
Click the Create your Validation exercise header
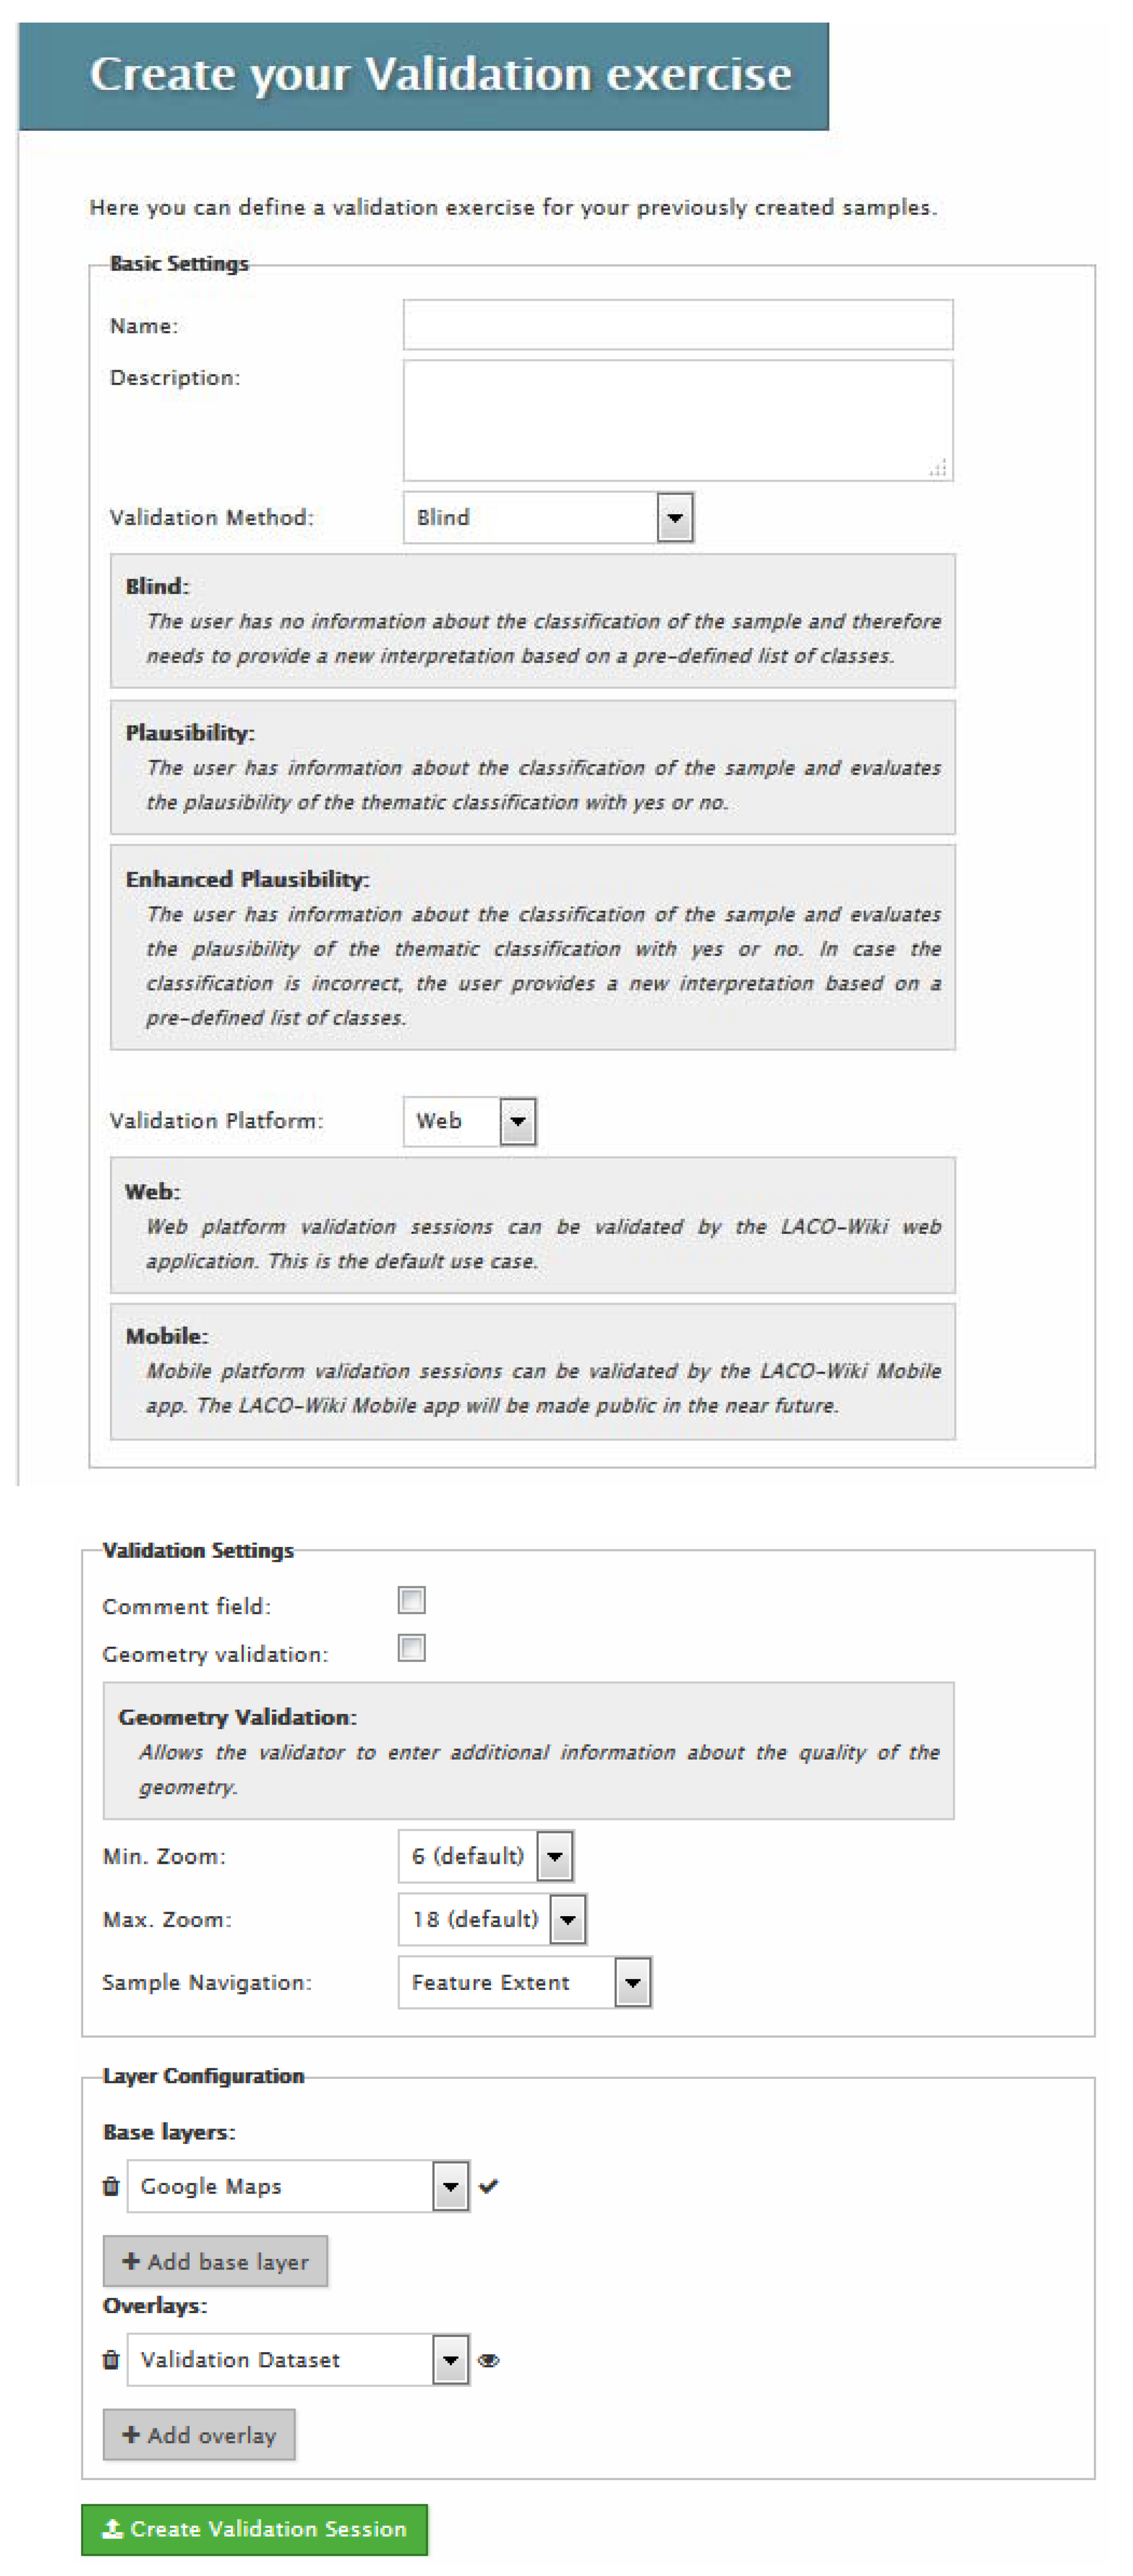coord(440,75)
